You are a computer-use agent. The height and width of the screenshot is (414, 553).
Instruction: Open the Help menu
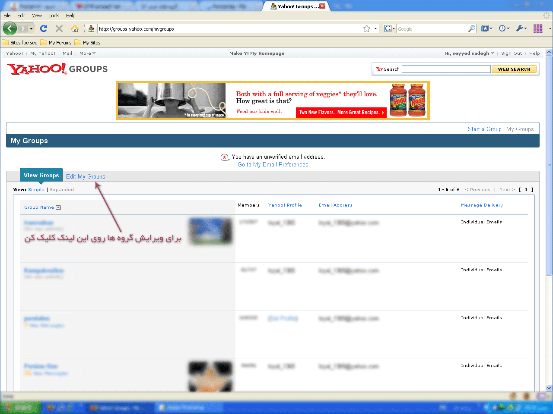(71, 16)
